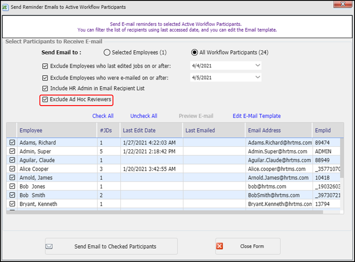The width and height of the screenshot is (355, 262).
Task: Toggle 'Exclude Employees who were e-mailed' checkbox
Action: [46, 77]
